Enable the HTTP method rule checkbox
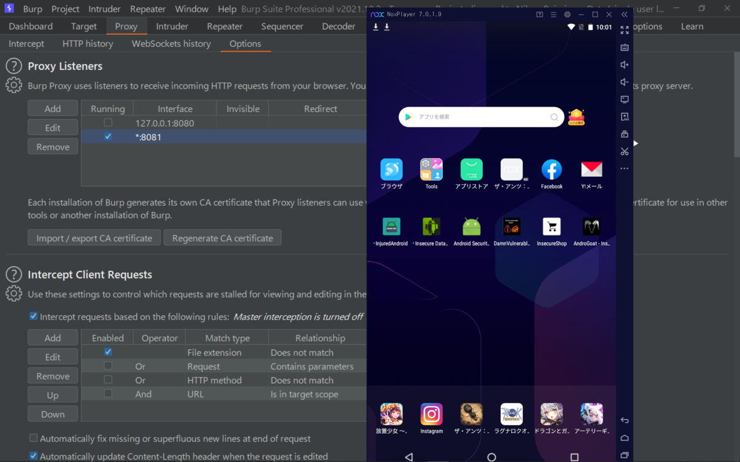Screen dimensions: 740x462 click(108, 379)
